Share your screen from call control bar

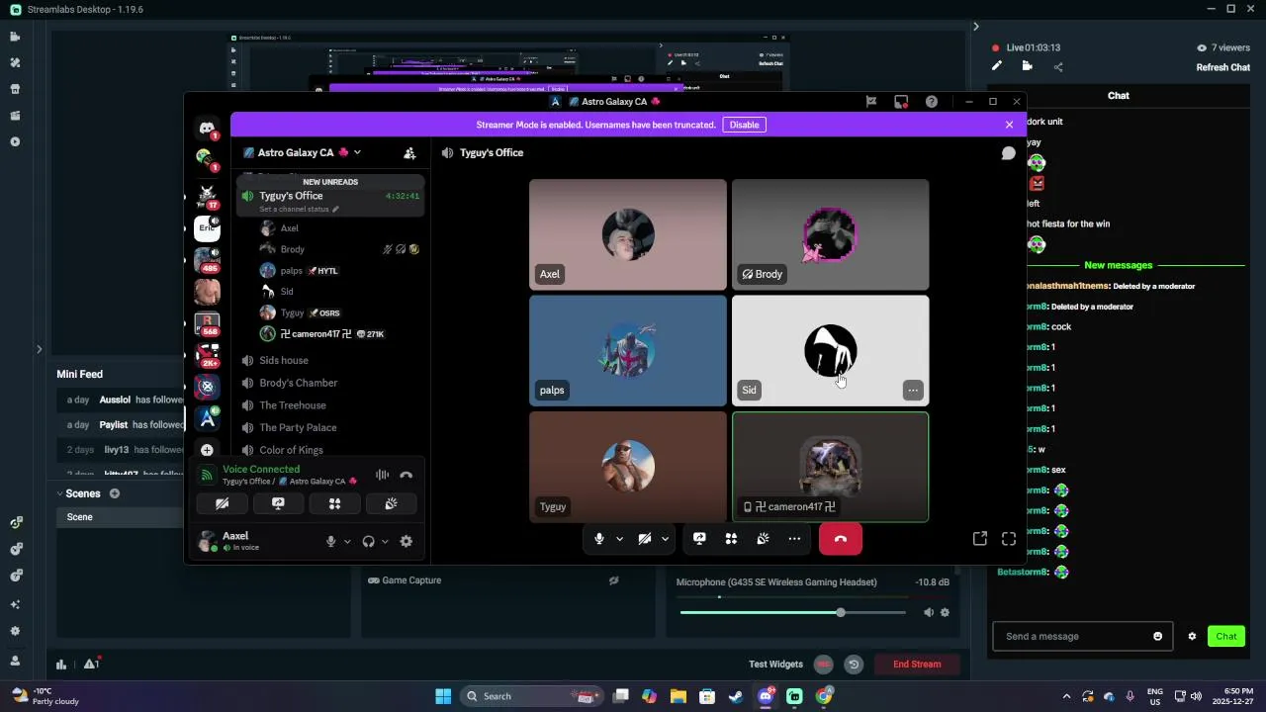click(699, 539)
